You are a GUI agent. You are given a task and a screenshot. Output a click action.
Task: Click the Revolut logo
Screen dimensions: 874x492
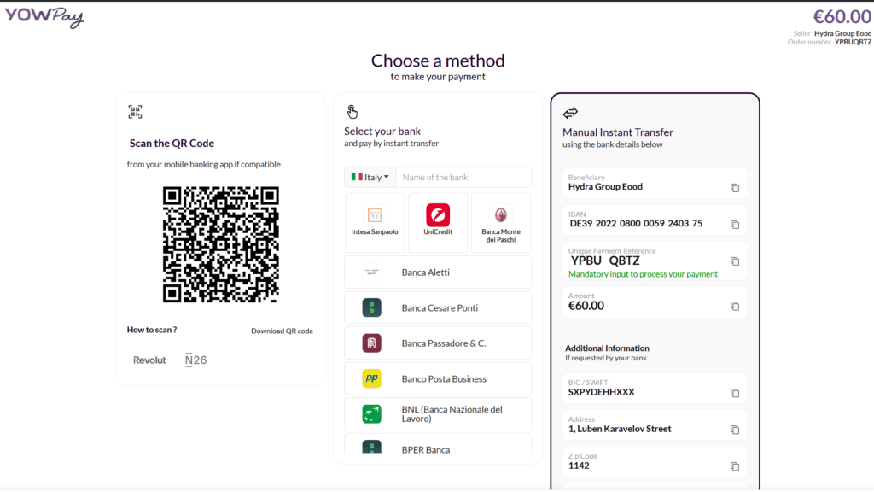[149, 360]
